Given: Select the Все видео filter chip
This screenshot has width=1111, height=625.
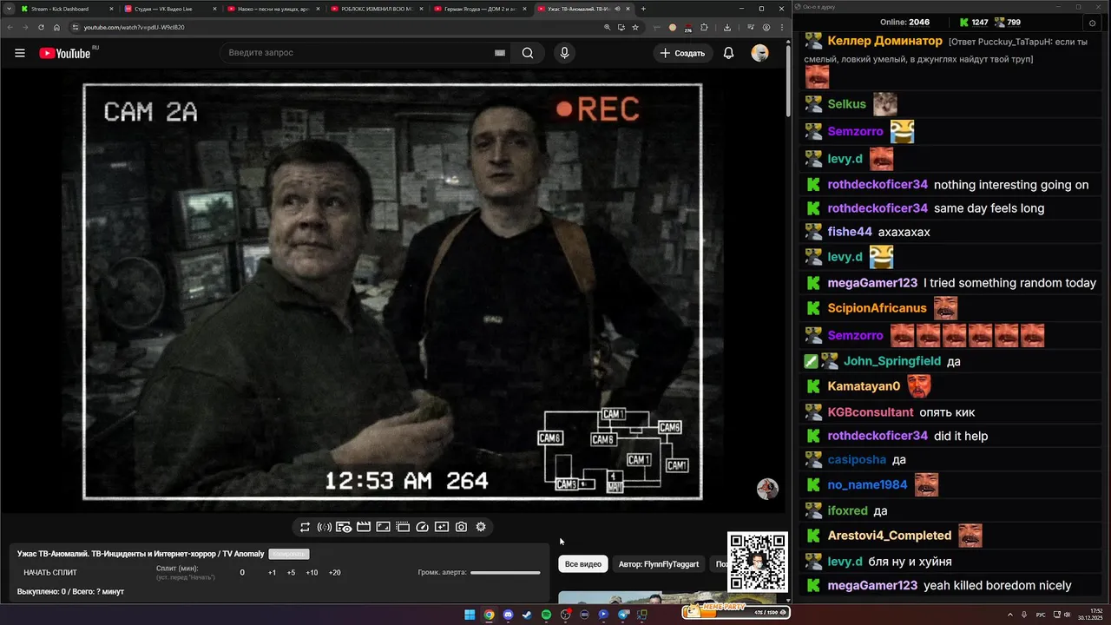Looking at the screenshot, I should point(583,564).
